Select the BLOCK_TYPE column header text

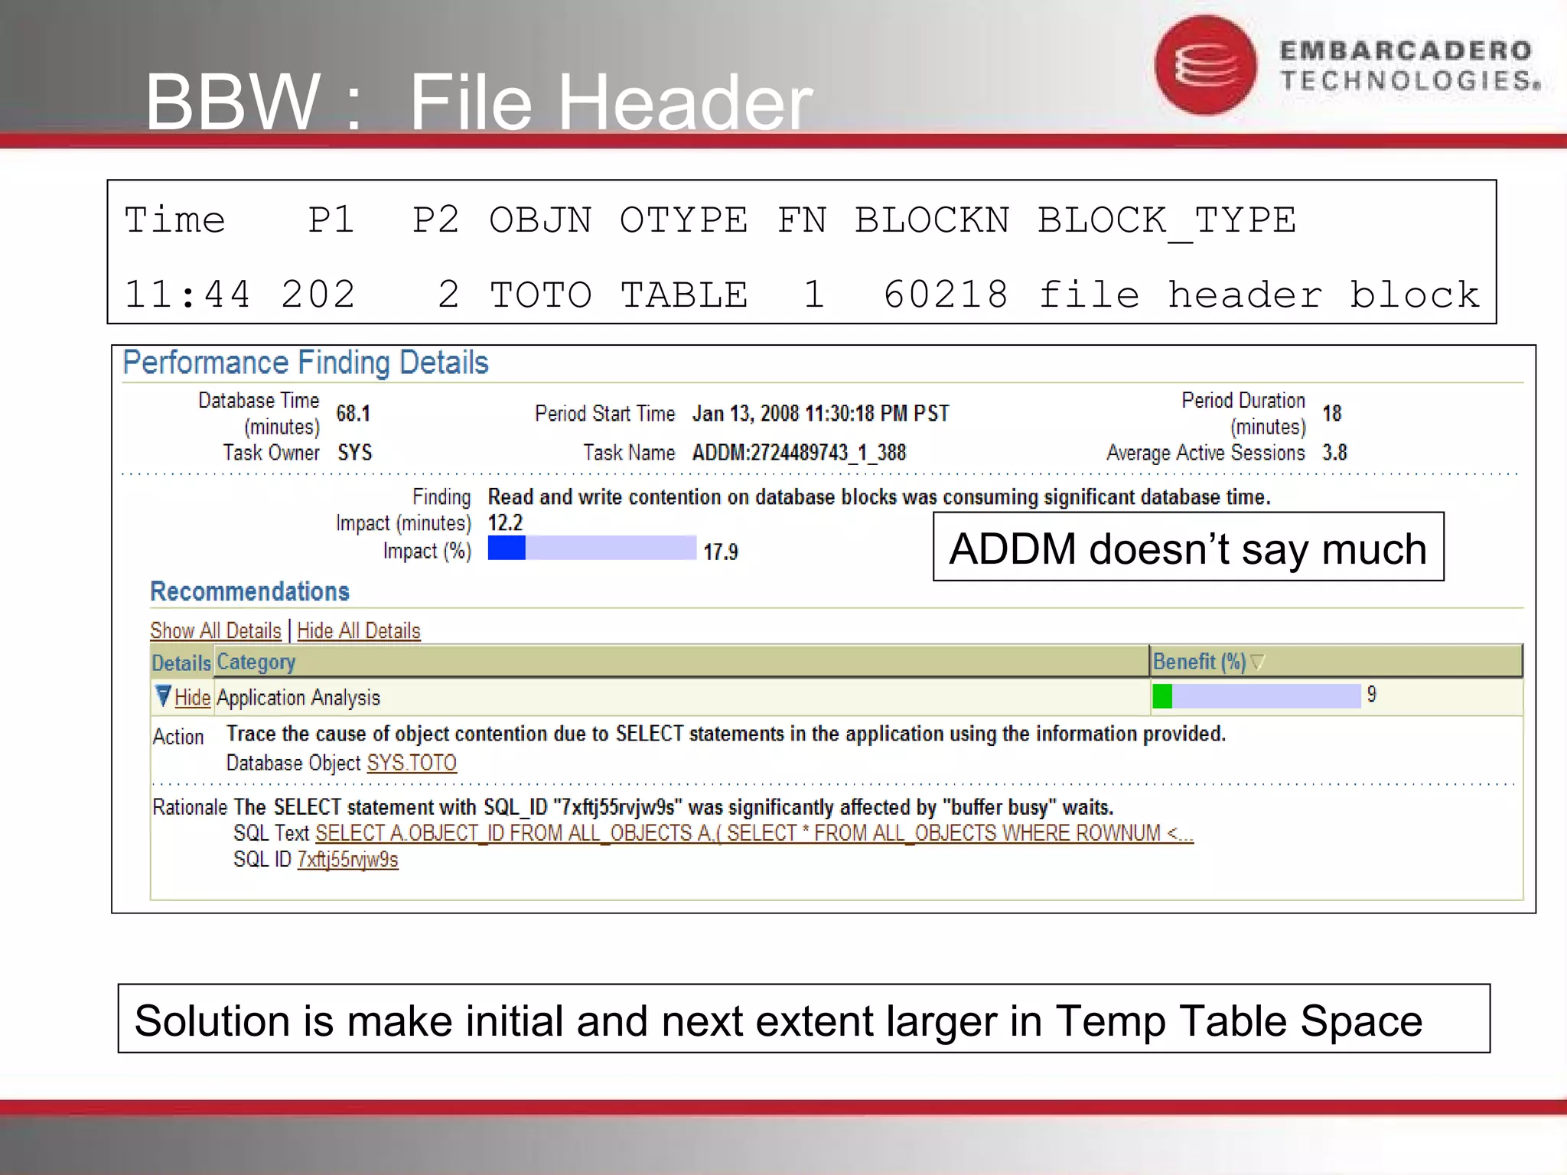tap(1167, 220)
